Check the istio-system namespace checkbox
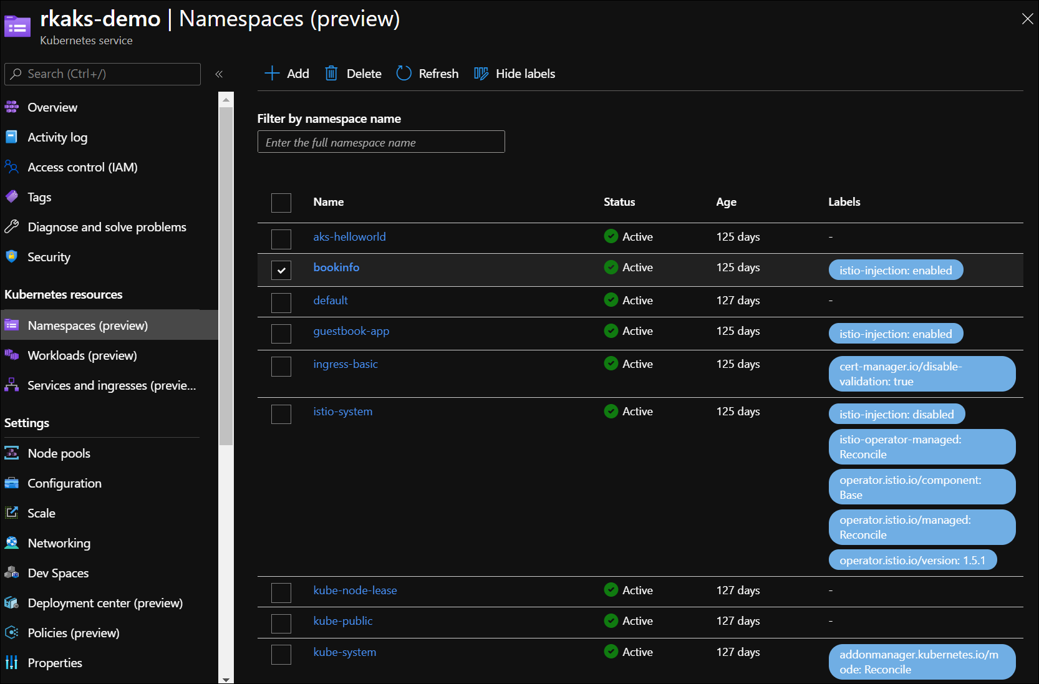Image resolution: width=1039 pixels, height=684 pixels. point(281,414)
